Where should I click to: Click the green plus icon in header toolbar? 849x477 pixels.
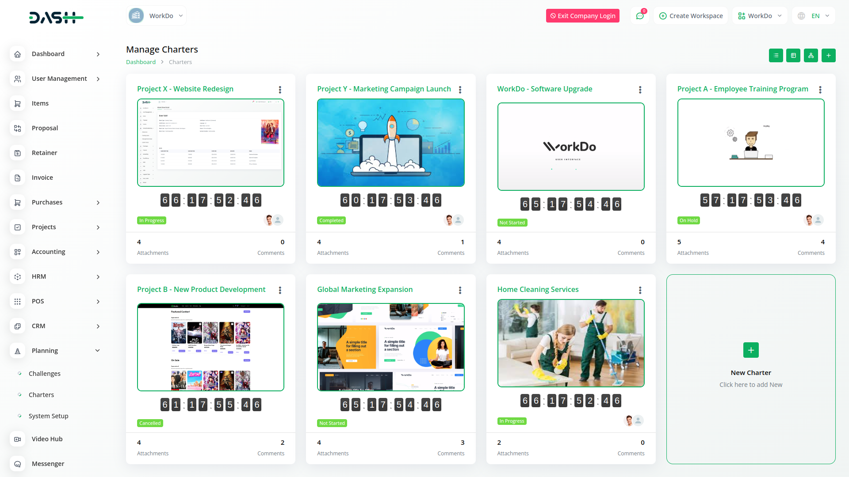[828, 55]
